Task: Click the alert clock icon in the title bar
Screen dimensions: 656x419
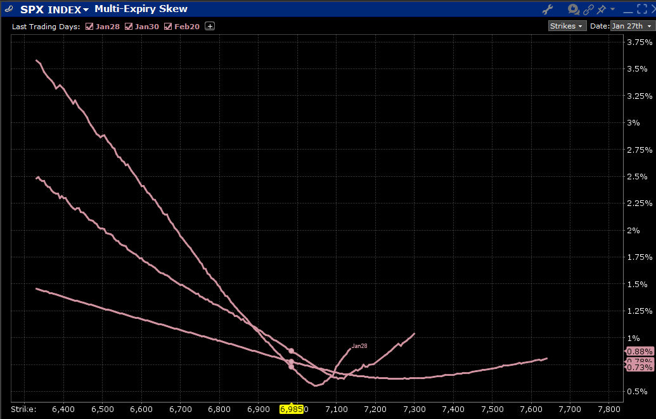Action: click(572, 9)
